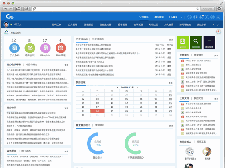
Task: Switch to the 我的文档 tab
Action: (198, 98)
